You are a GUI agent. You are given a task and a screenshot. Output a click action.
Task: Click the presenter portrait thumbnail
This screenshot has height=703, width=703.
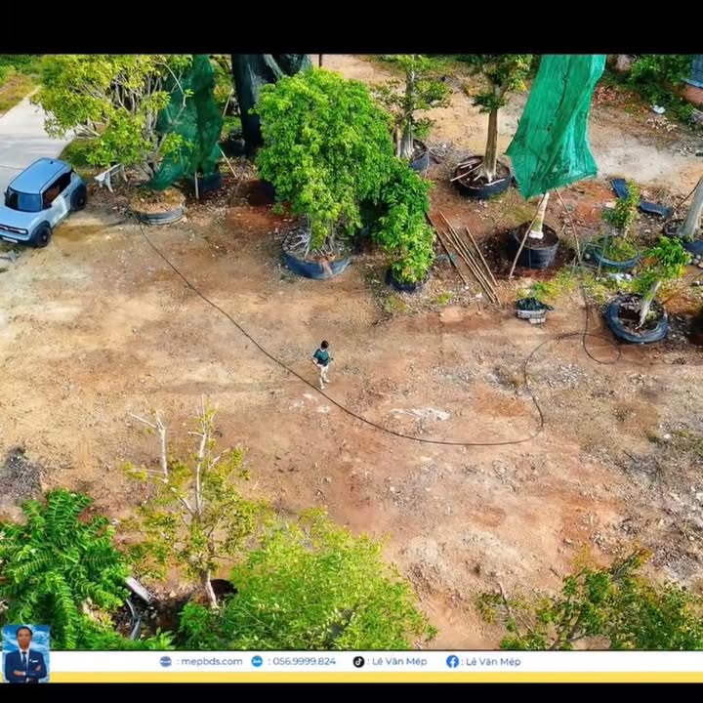pos(25,653)
